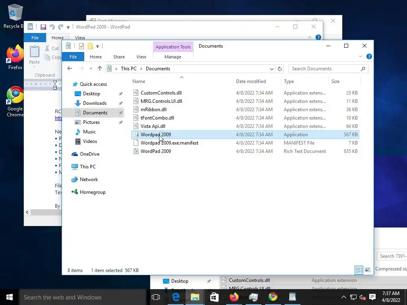Launch Microsoft Edge from the taskbar

[x=176, y=297]
